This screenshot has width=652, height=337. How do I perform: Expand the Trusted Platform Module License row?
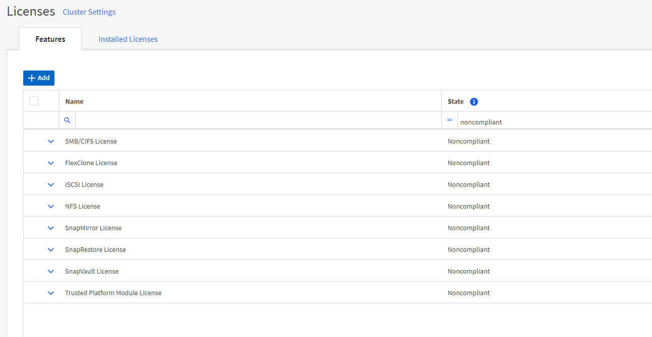50,293
